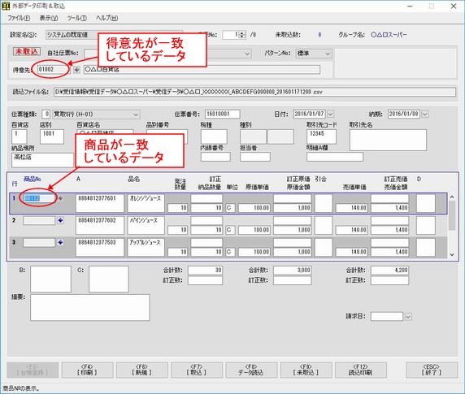This screenshot has width=465, height=394.
Task: Open the 日付 date picker dropdown
Action: tap(330, 114)
